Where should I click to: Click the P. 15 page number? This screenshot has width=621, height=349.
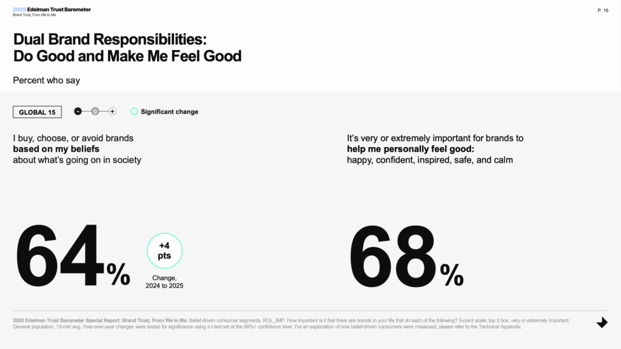tap(603, 10)
